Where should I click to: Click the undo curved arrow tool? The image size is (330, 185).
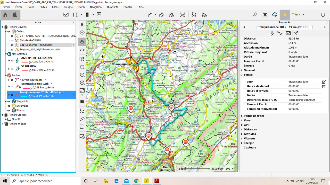pos(82,50)
